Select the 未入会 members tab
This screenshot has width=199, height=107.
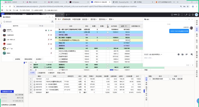pos(41,26)
